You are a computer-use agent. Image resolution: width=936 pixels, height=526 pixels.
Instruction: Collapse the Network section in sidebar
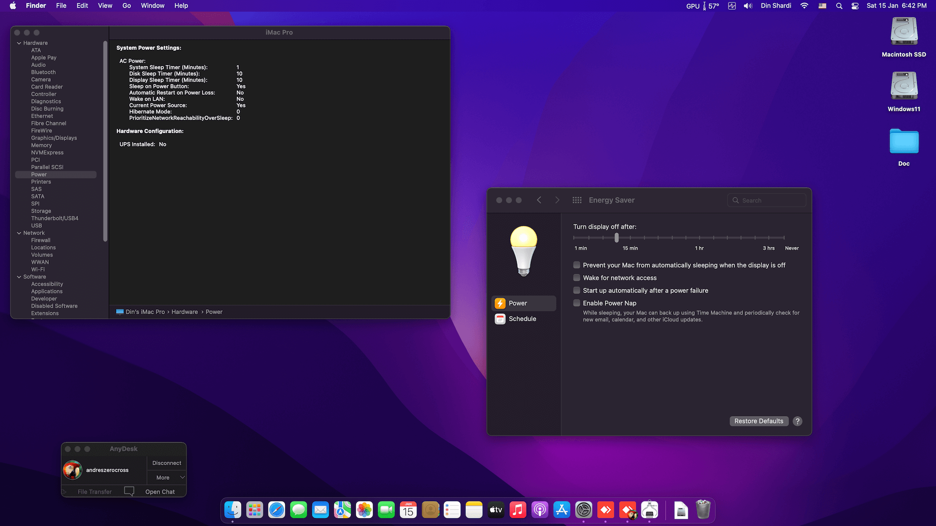pos(19,233)
